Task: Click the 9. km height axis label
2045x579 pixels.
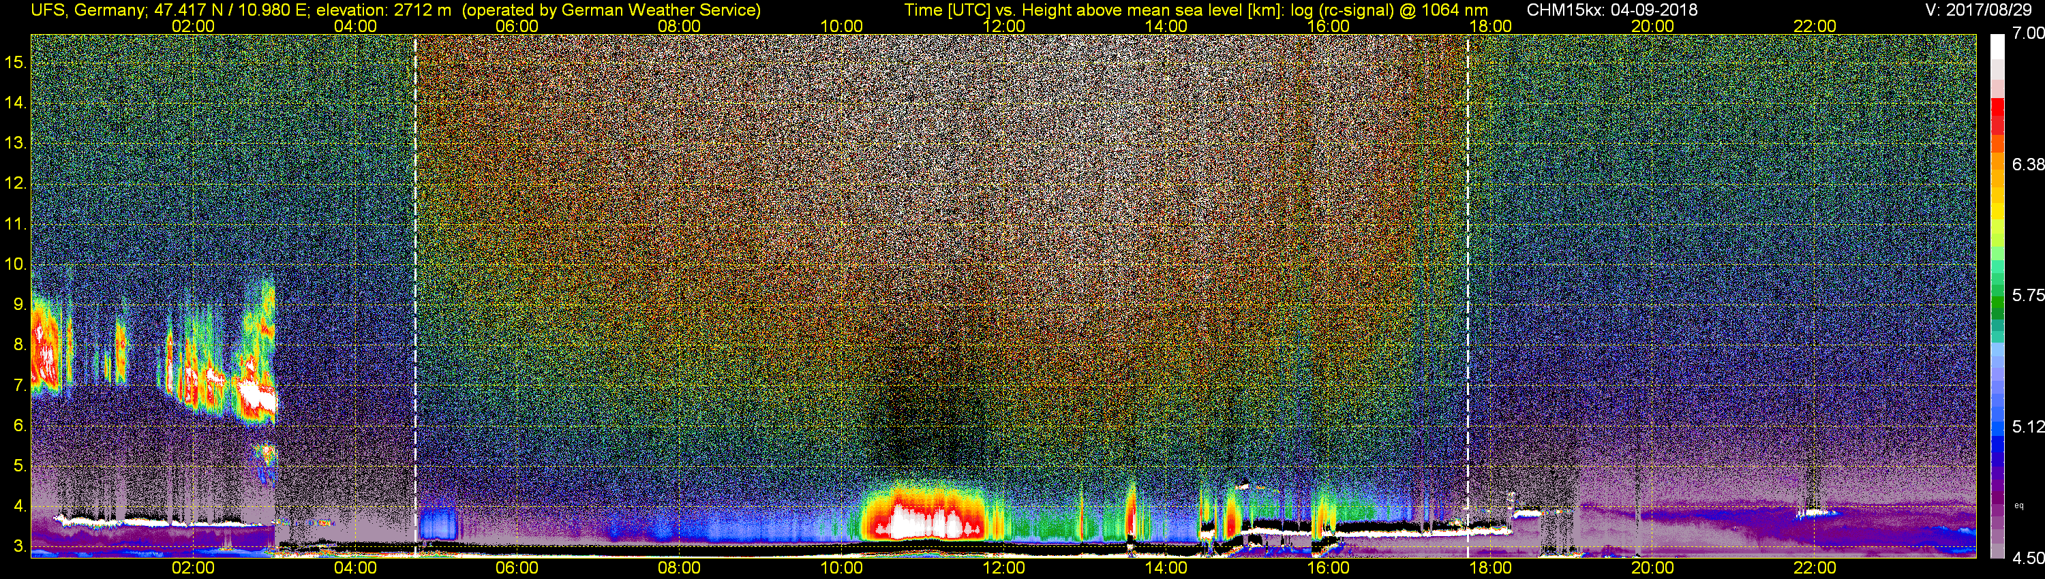Action: tap(20, 304)
